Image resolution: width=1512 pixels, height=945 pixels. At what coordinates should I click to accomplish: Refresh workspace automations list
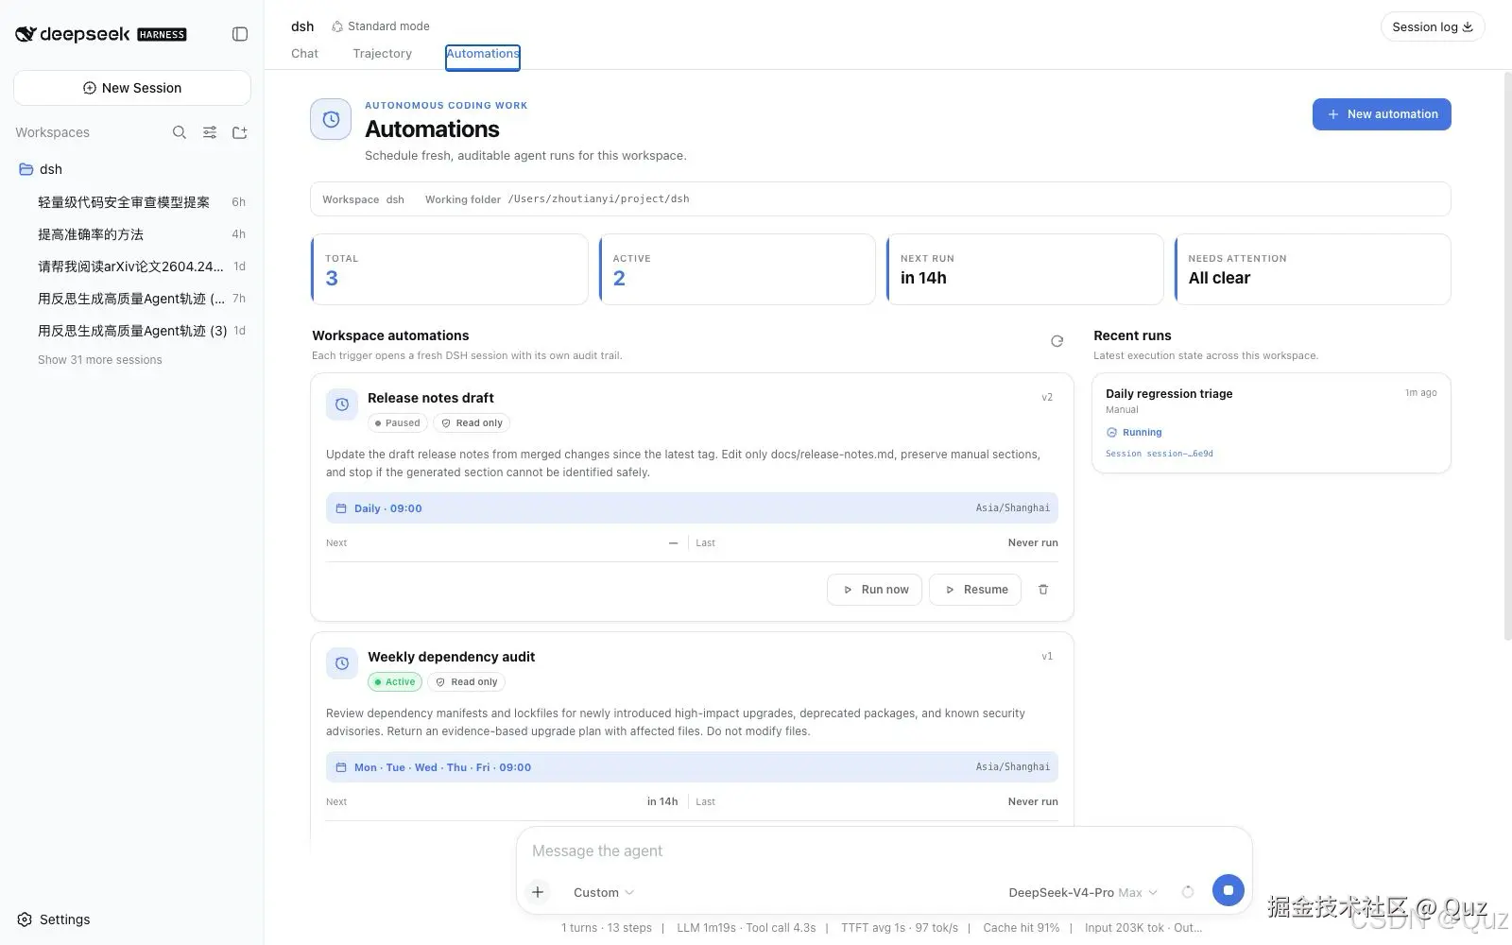coord(1057,341)
